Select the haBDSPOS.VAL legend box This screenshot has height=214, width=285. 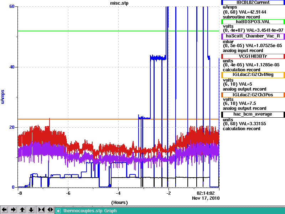coord(253,22)
